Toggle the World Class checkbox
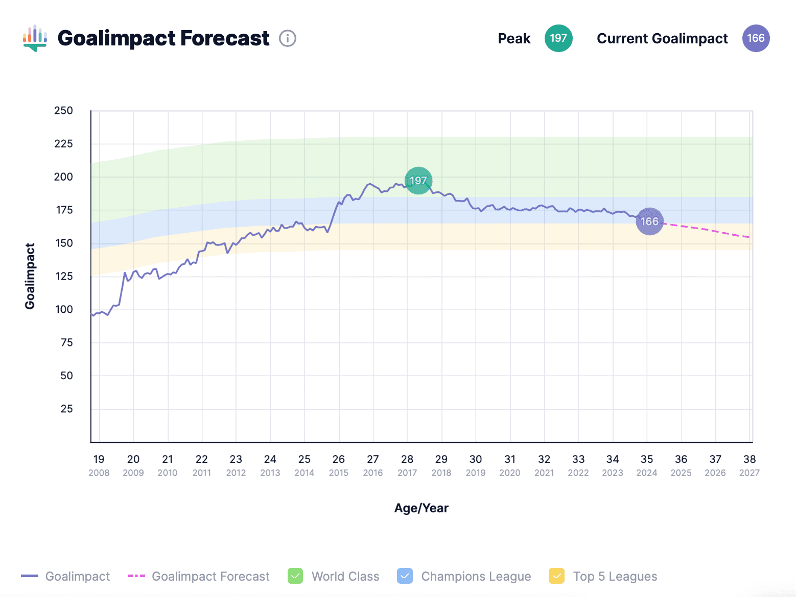This screenshot has width=796, height=597. coord(295,576)
